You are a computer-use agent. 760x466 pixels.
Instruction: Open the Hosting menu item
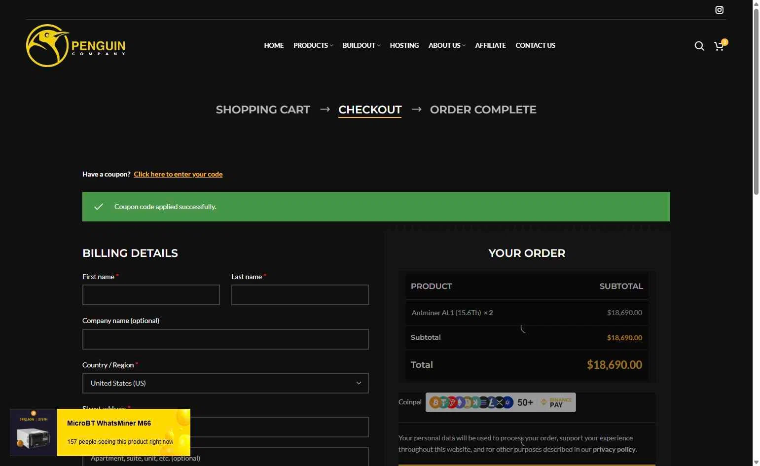pyautogui.click(x=404, y=45)
